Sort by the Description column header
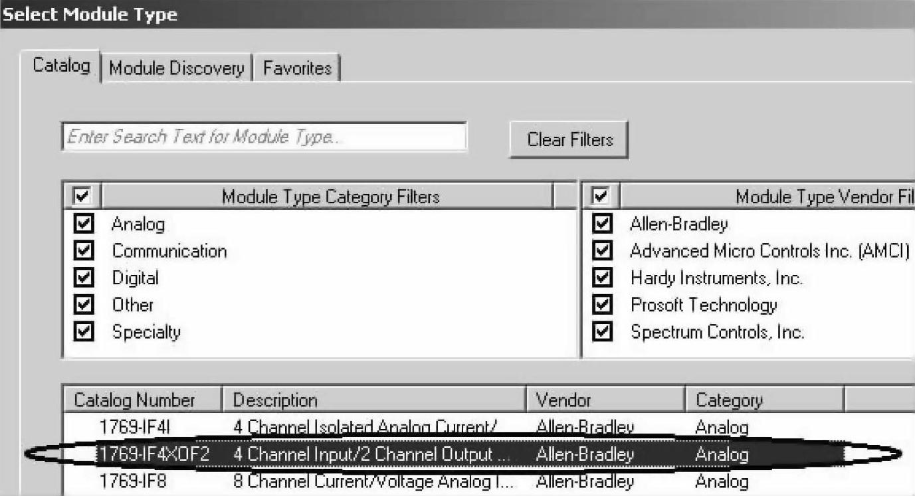 click(374, 400)
